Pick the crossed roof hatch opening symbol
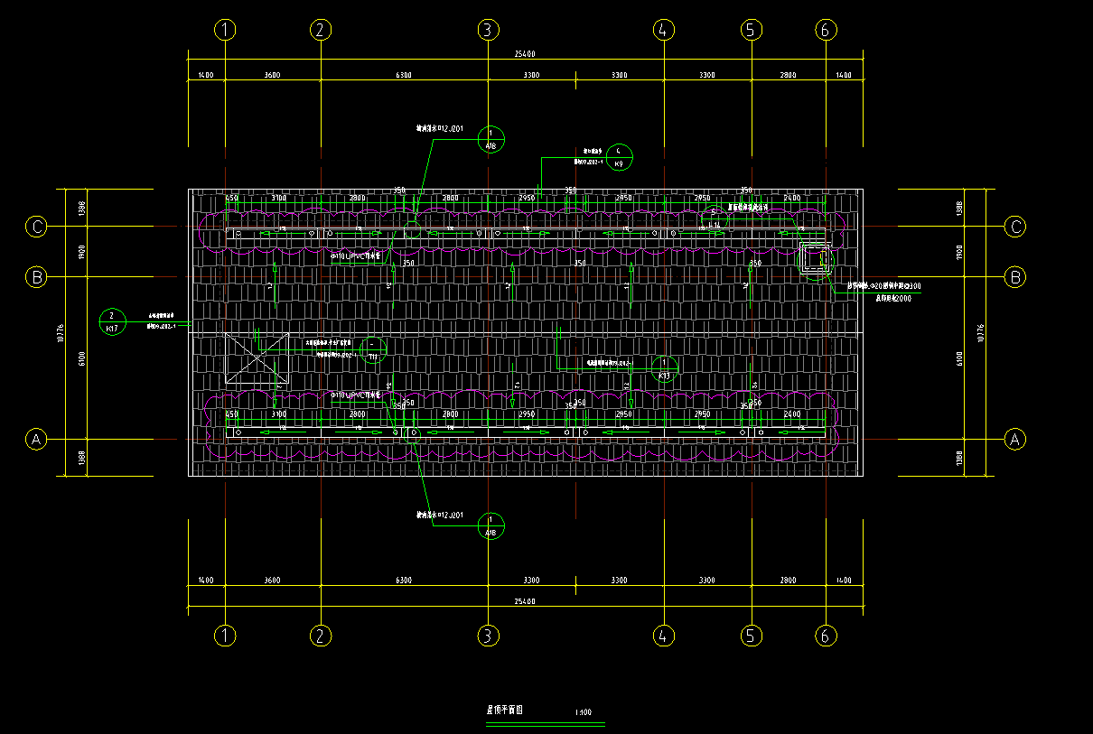1093x734 pixels. [257, 358]
